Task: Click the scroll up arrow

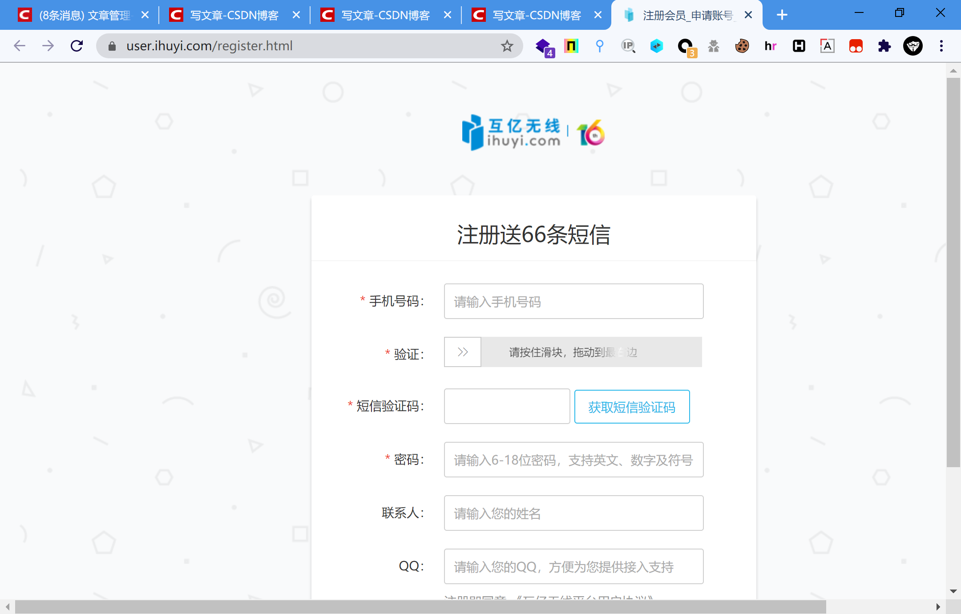Action: tap(953, 71)
